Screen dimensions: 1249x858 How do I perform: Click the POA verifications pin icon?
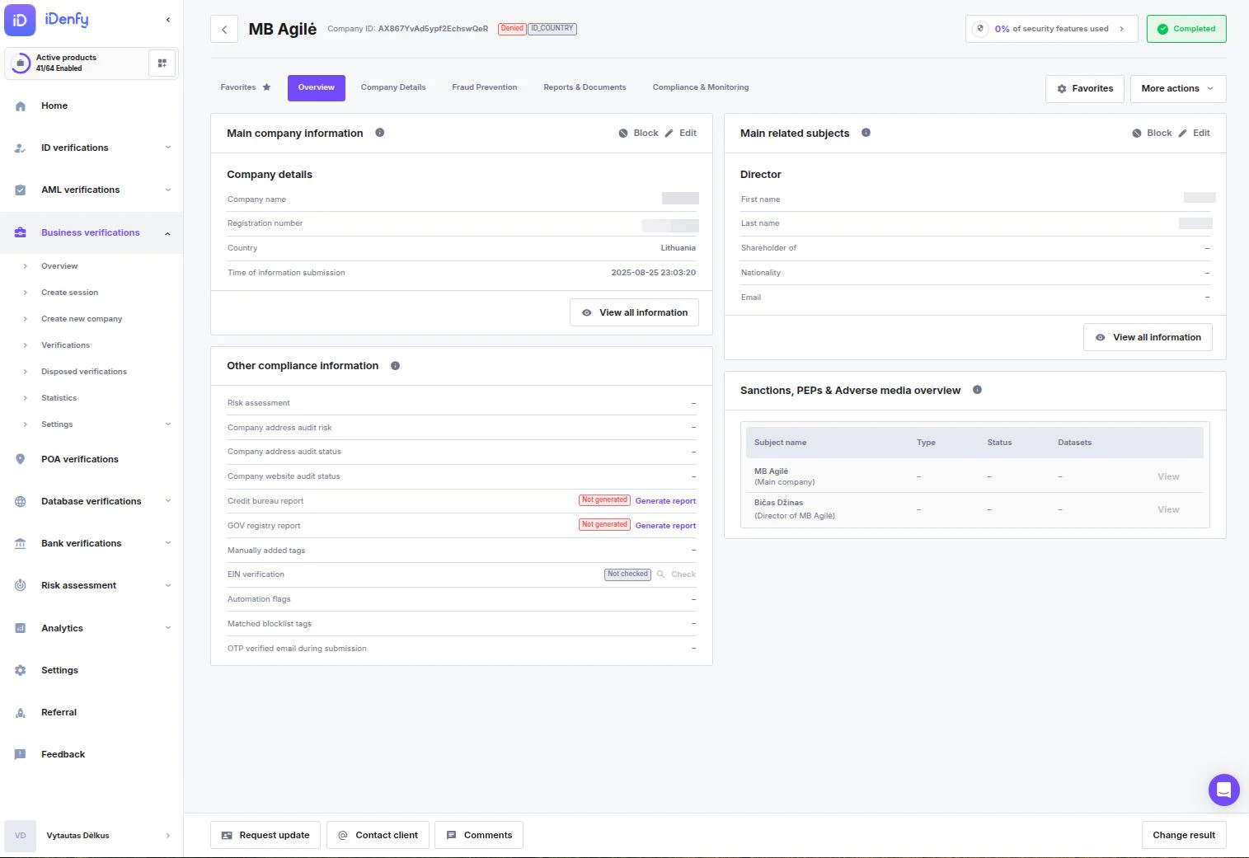pyautogui.click(x=21, y=460)
